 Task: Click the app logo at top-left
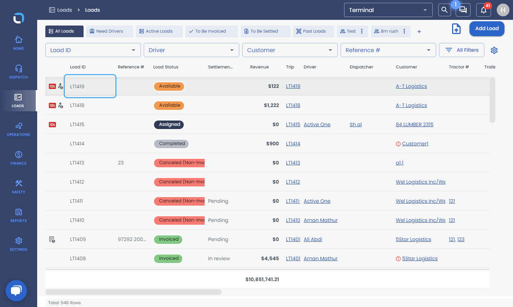coord(18,18)
